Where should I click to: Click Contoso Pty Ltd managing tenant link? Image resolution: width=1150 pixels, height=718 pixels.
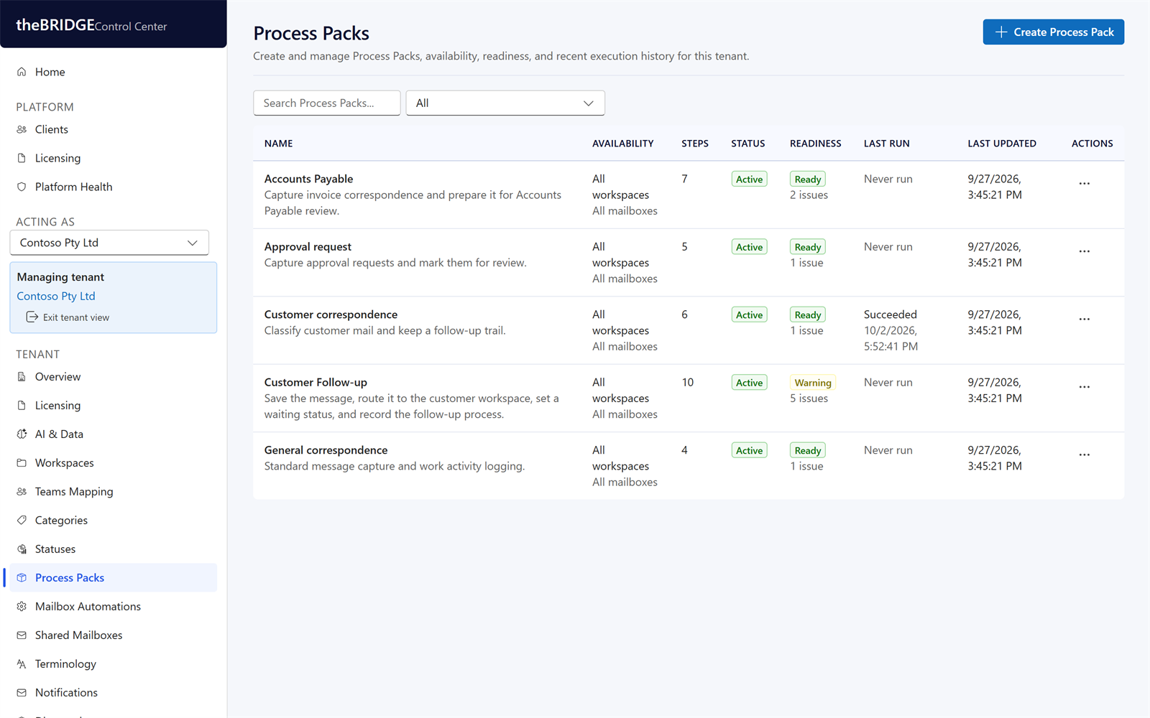point(56,296)
